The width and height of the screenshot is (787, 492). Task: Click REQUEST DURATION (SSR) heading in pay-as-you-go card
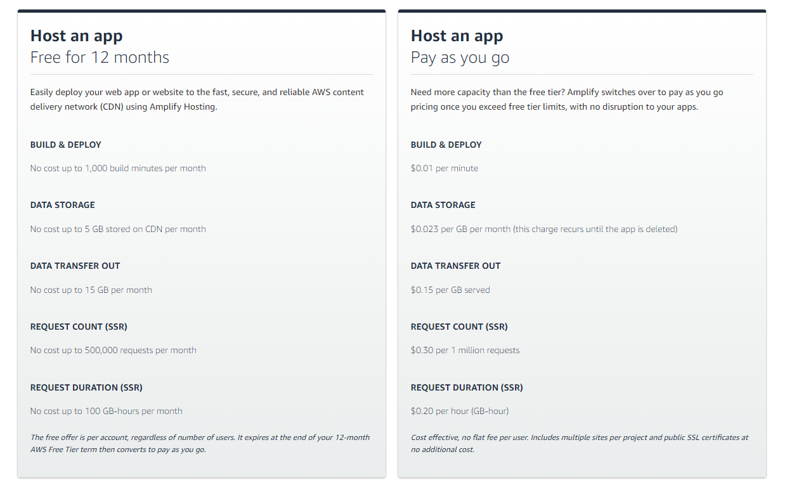click(467, 387)
